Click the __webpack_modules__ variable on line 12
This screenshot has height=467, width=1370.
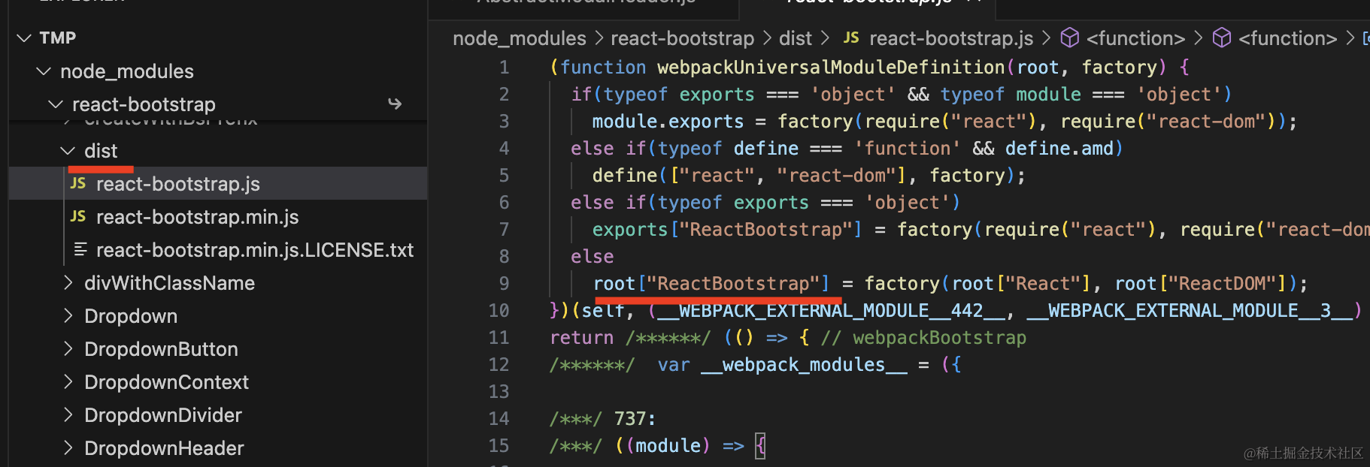pyautogui.click(x=804, y=365)
